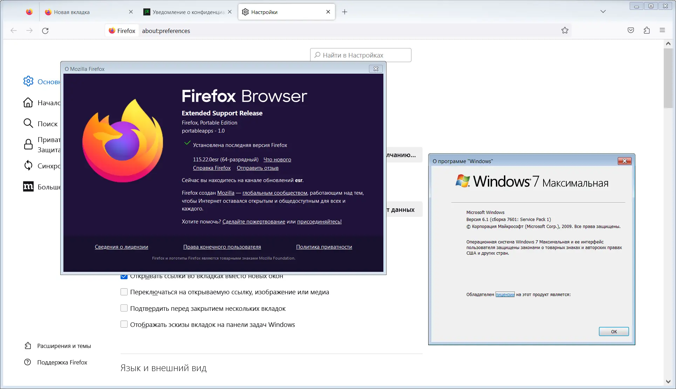Open the Firefox hamburger menu
Viewport: 676px width, 389px height.
click(x=662, y=31)
